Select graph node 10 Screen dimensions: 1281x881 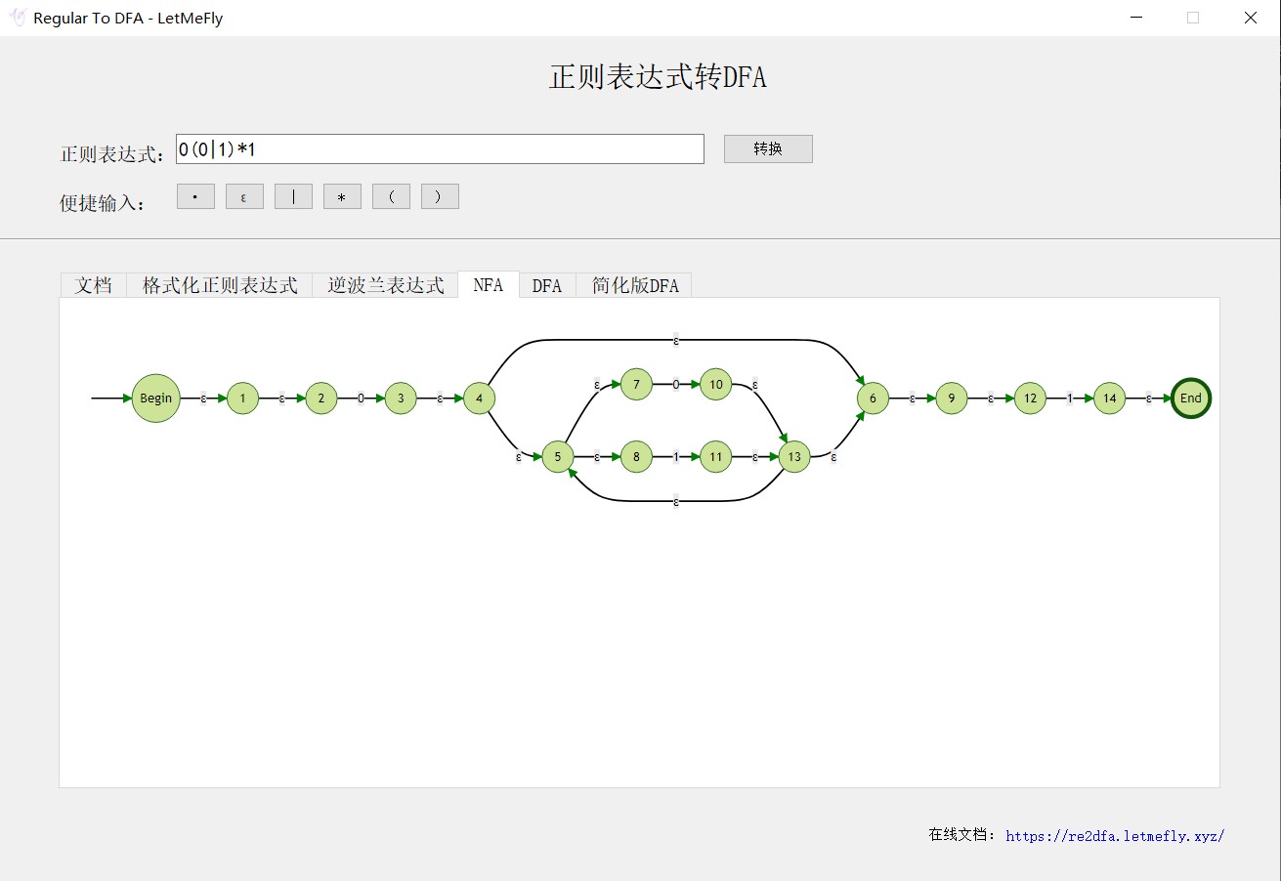[715, 384]
